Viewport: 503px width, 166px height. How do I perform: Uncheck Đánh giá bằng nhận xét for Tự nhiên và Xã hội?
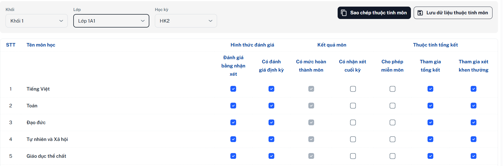(x=233, y=139)
